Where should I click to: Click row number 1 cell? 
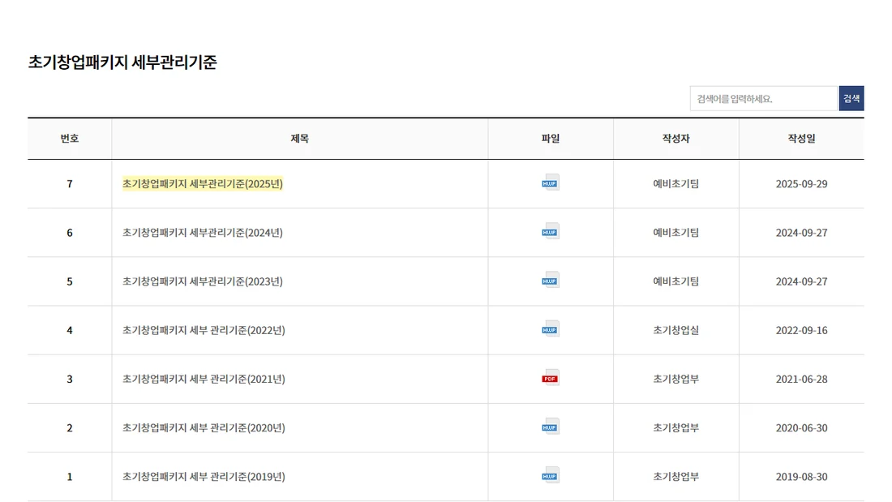pyautogui.click(x=70, y=477)
